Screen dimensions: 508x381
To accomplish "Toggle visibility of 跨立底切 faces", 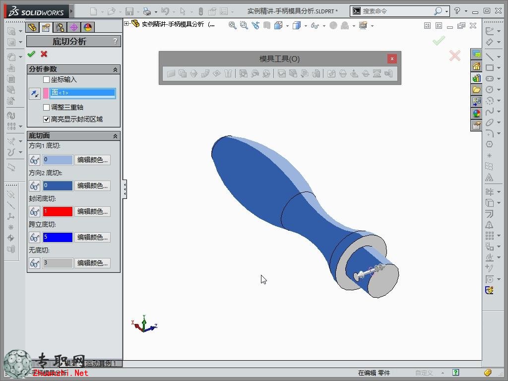I will tap(35, 238).
